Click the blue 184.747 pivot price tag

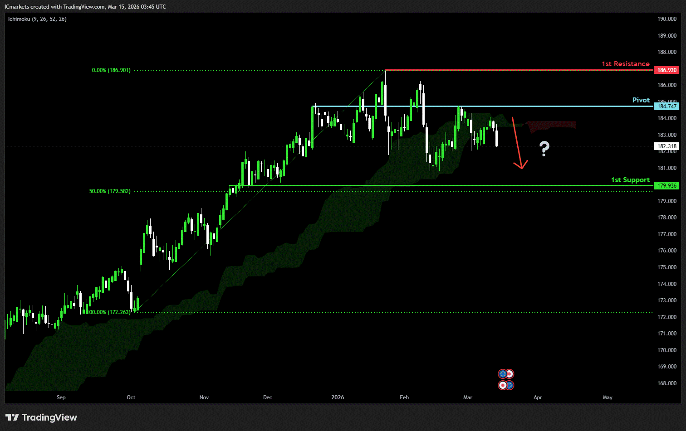click(x=666, y=107)
